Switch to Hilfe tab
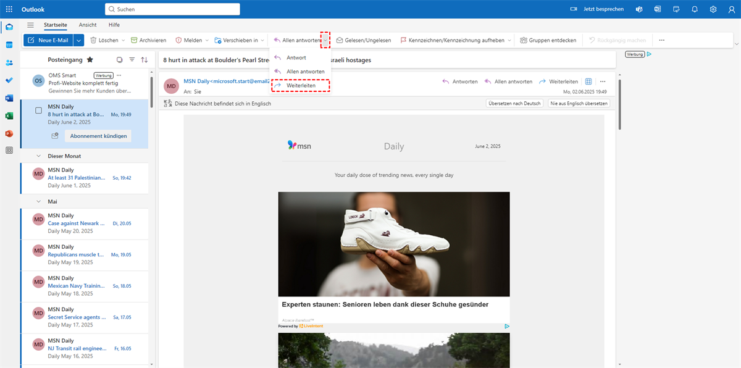 coord(114,25)
